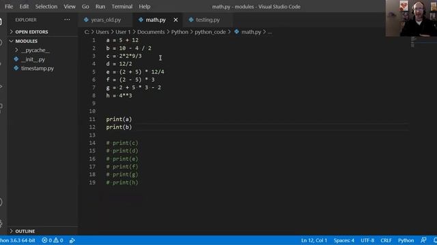The width and height of the screenshot is (437, 245).
Task: Open the Go menu
Action: [x=85, y=6]
